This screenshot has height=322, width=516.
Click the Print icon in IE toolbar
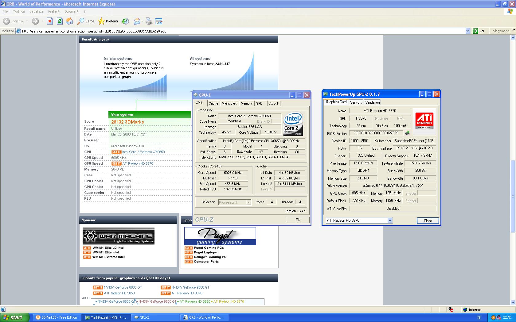(149, 21)
